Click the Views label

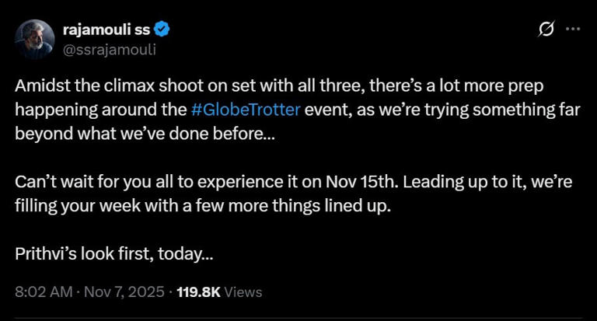243,292
